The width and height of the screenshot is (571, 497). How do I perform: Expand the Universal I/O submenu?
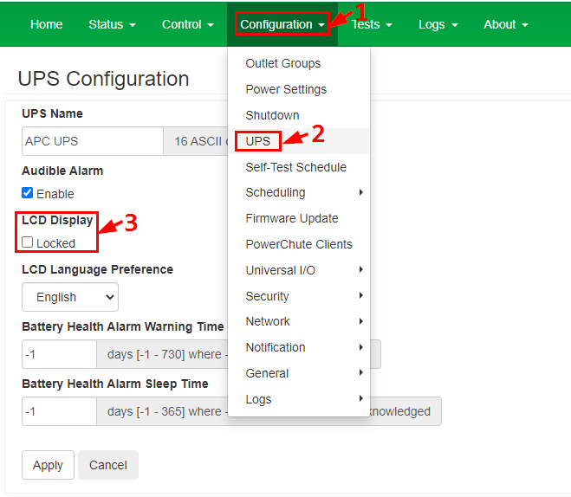click(299, 270)
